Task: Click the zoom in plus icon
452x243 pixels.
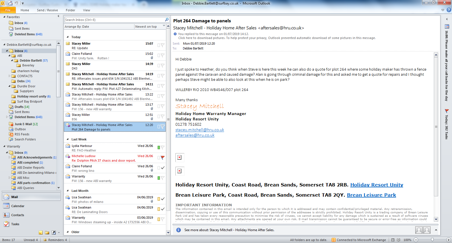Action: pos(448,240)
